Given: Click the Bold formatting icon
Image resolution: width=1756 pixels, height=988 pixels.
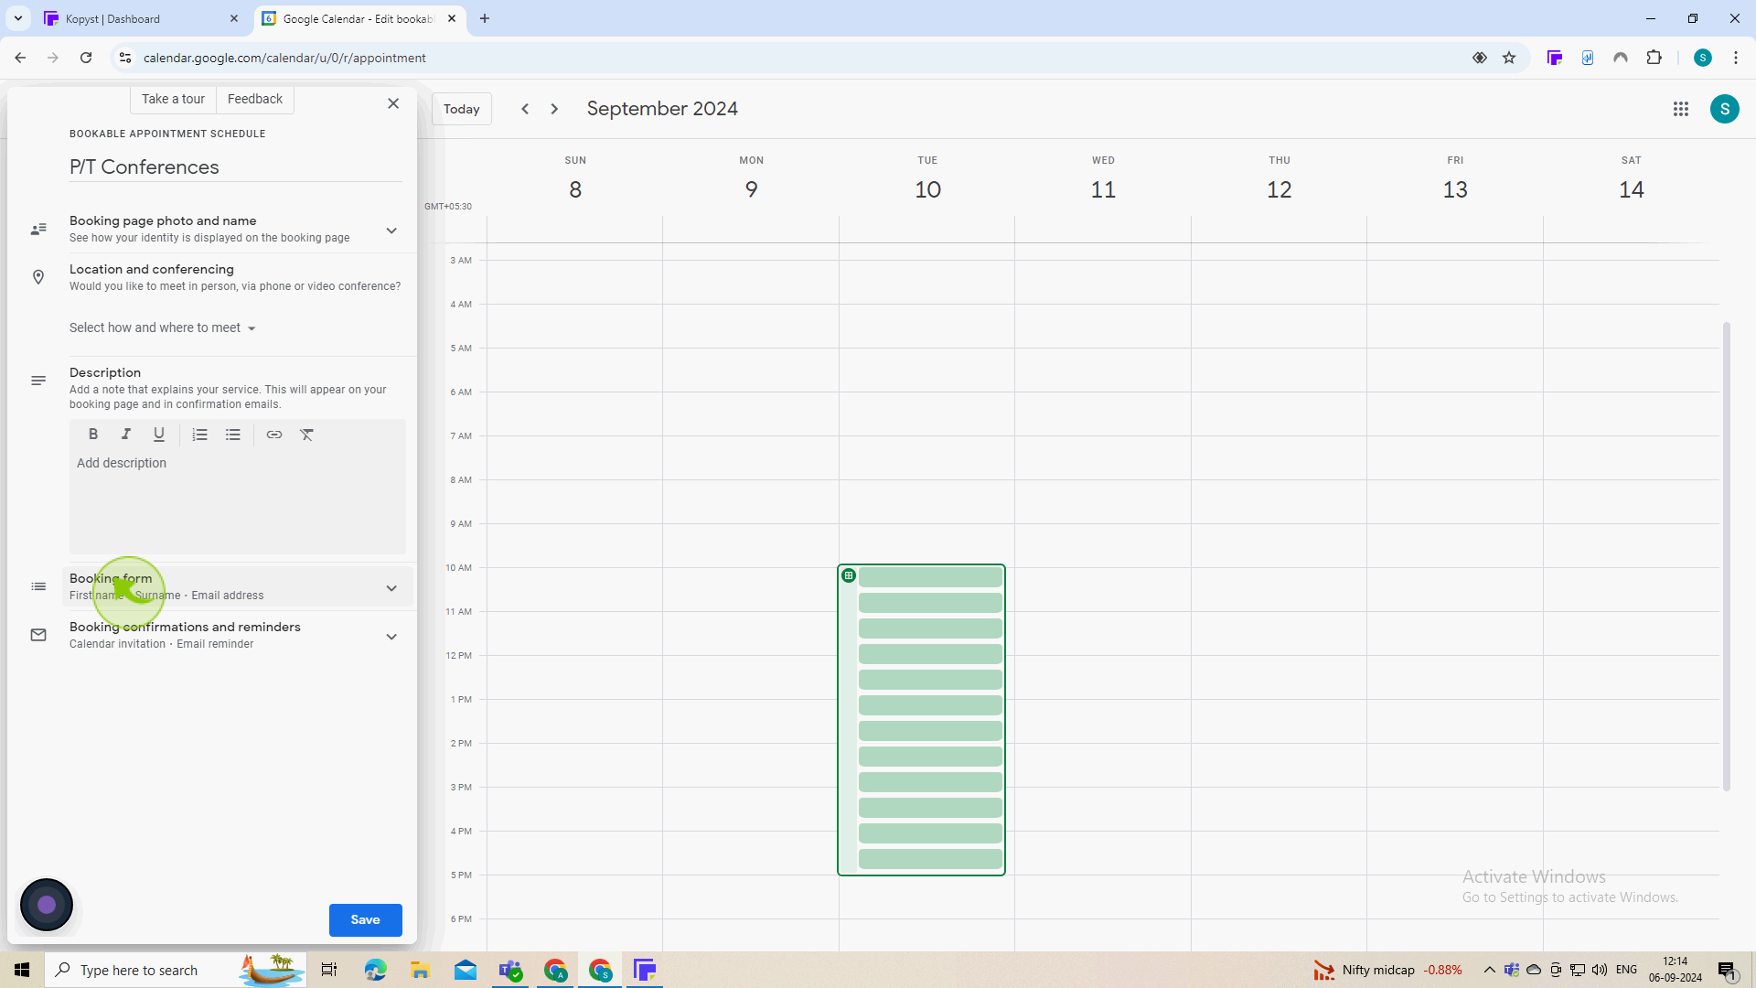Looking at the screenshot, I should (93, 435).
